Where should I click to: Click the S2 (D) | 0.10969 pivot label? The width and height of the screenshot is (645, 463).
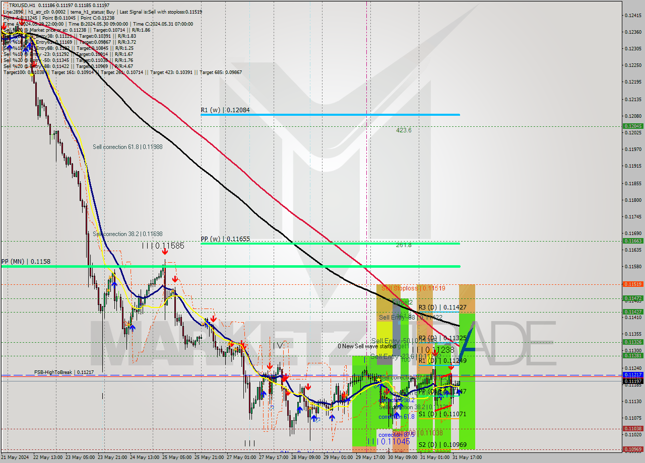(442, 445)
